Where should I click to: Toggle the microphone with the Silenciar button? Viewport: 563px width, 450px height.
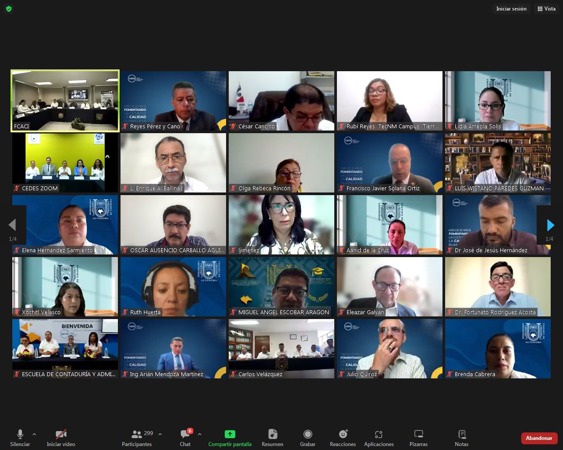[20, 434]
